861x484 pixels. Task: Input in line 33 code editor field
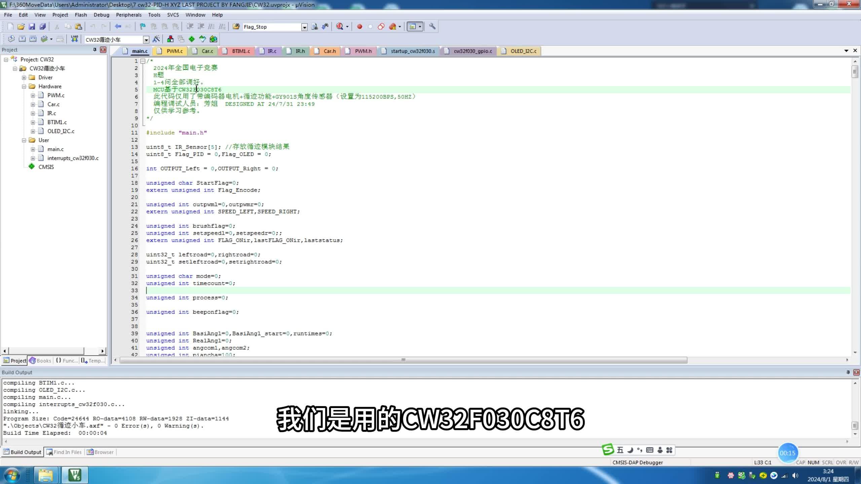(147, 290)
